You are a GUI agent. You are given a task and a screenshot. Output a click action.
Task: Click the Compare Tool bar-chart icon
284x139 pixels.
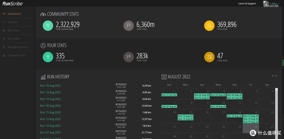[x=4, y=56]
